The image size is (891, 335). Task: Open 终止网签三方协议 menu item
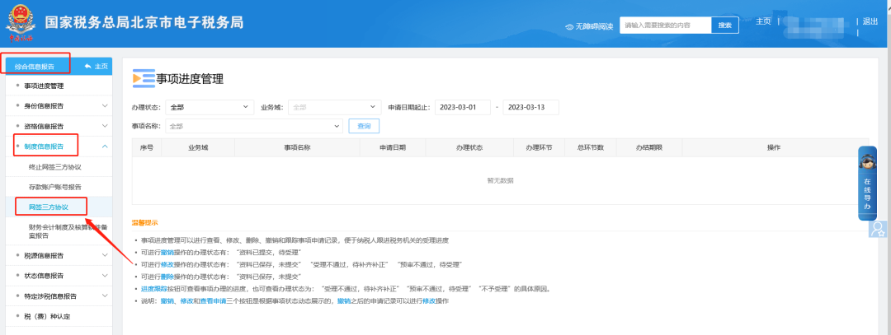(x=54, y=167)
